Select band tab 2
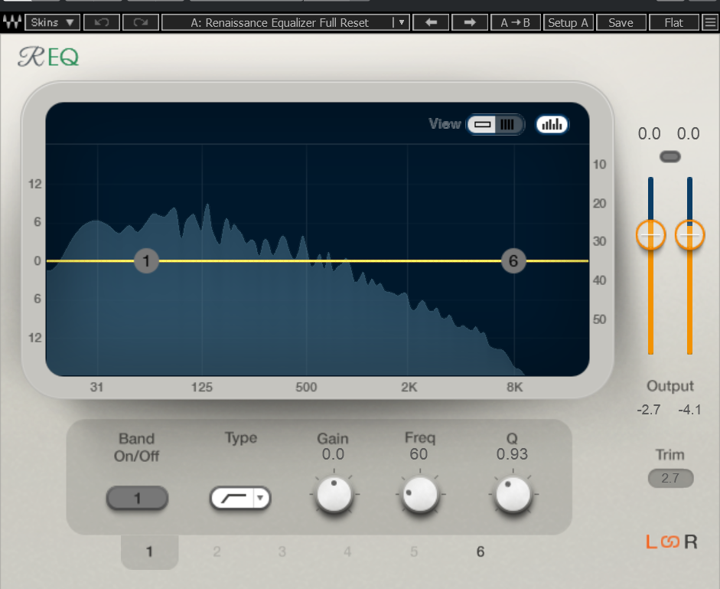This screenshot has width=720, height=589. pyautogui.click(x=217, y=551)
